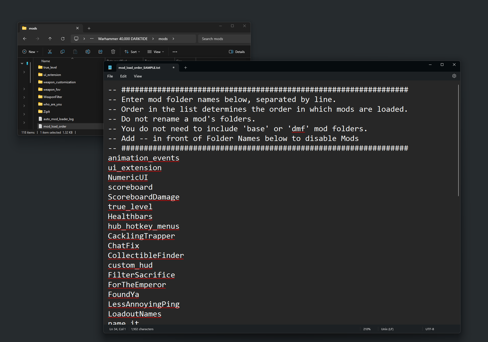This screenshot has width=488, height=342.
Task: Click the ChatFix line in Notepad
Action: (x=124, y=246)
